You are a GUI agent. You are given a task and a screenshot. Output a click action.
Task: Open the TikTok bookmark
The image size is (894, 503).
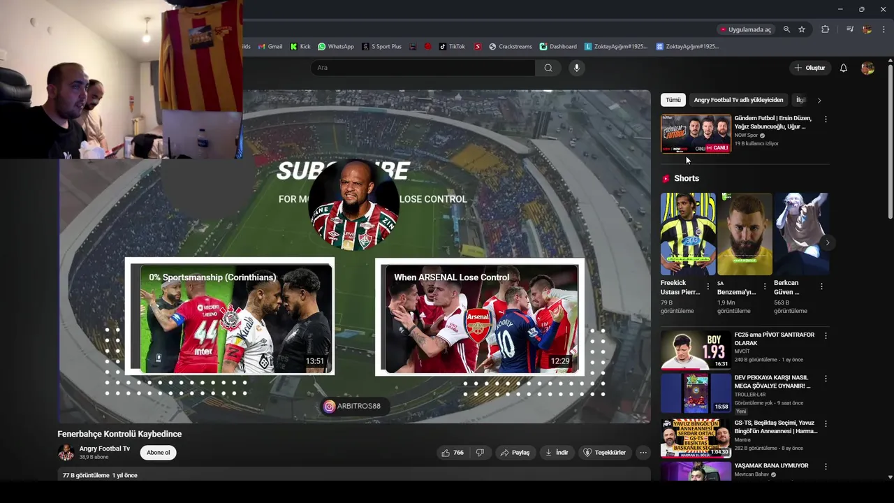coord(452,47)
